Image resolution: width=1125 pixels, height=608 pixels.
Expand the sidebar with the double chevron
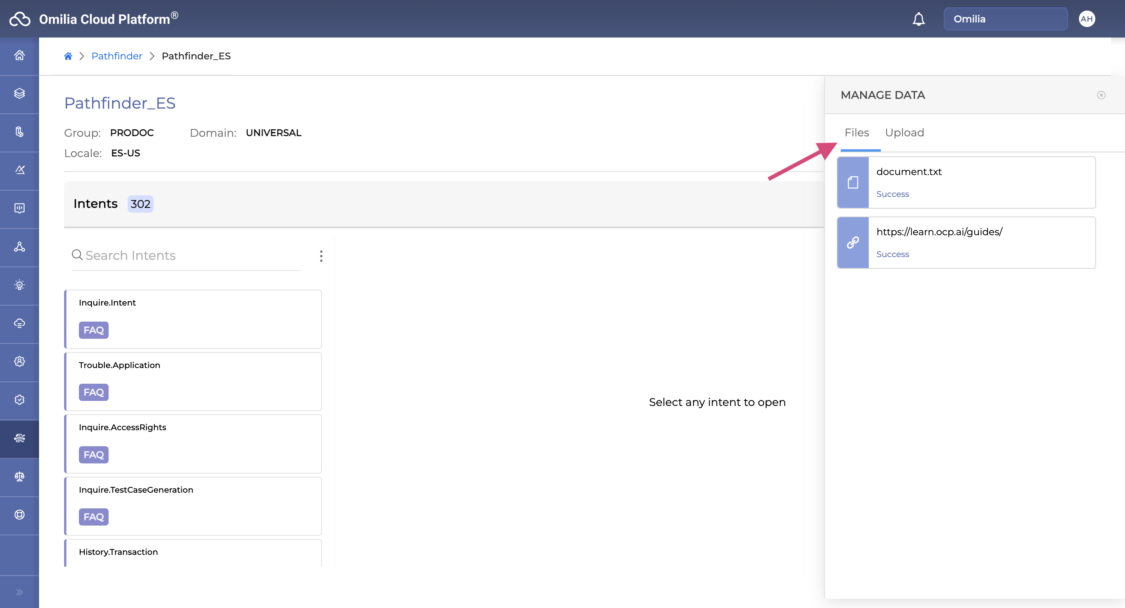pyautogui.click(x=19, y=592)
